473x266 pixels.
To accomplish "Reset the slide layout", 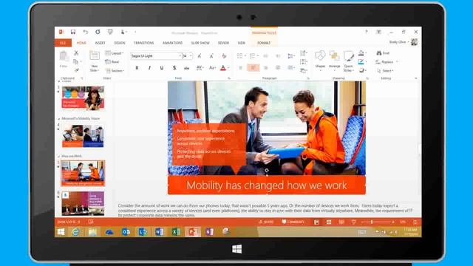I will pyautogui.click(x=112, y=62).
